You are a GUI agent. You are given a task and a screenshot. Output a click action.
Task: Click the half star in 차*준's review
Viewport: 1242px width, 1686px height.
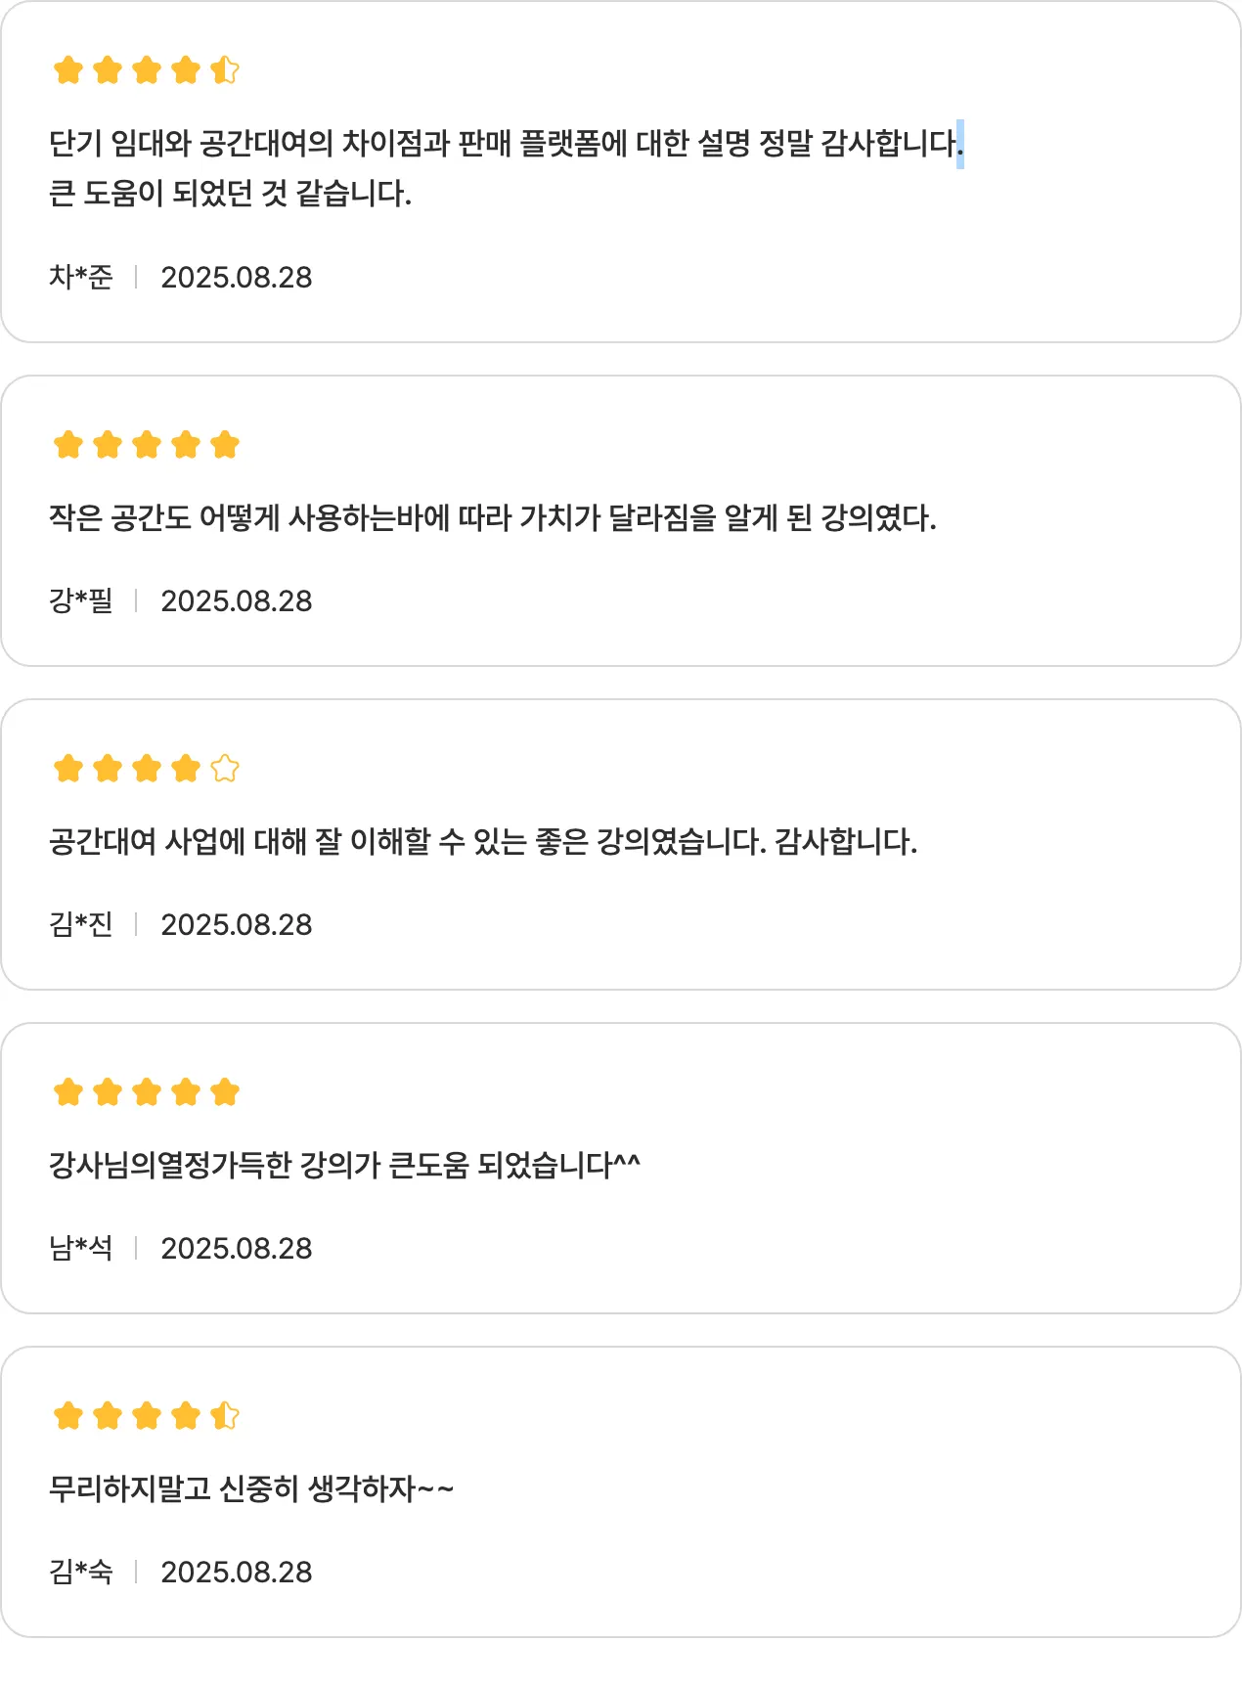(x=225, y=70)
